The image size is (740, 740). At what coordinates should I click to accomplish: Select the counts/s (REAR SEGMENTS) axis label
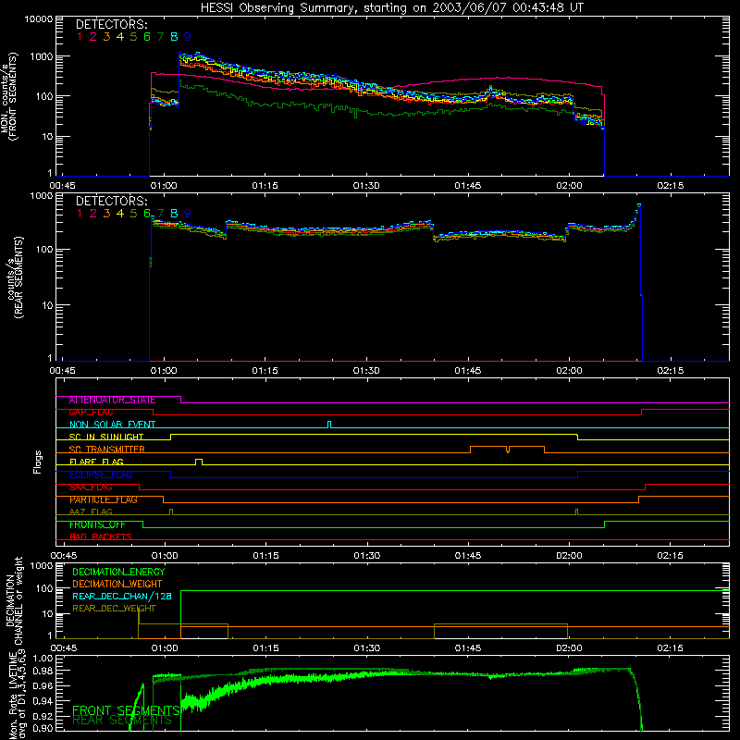click(x=15, y=277)
